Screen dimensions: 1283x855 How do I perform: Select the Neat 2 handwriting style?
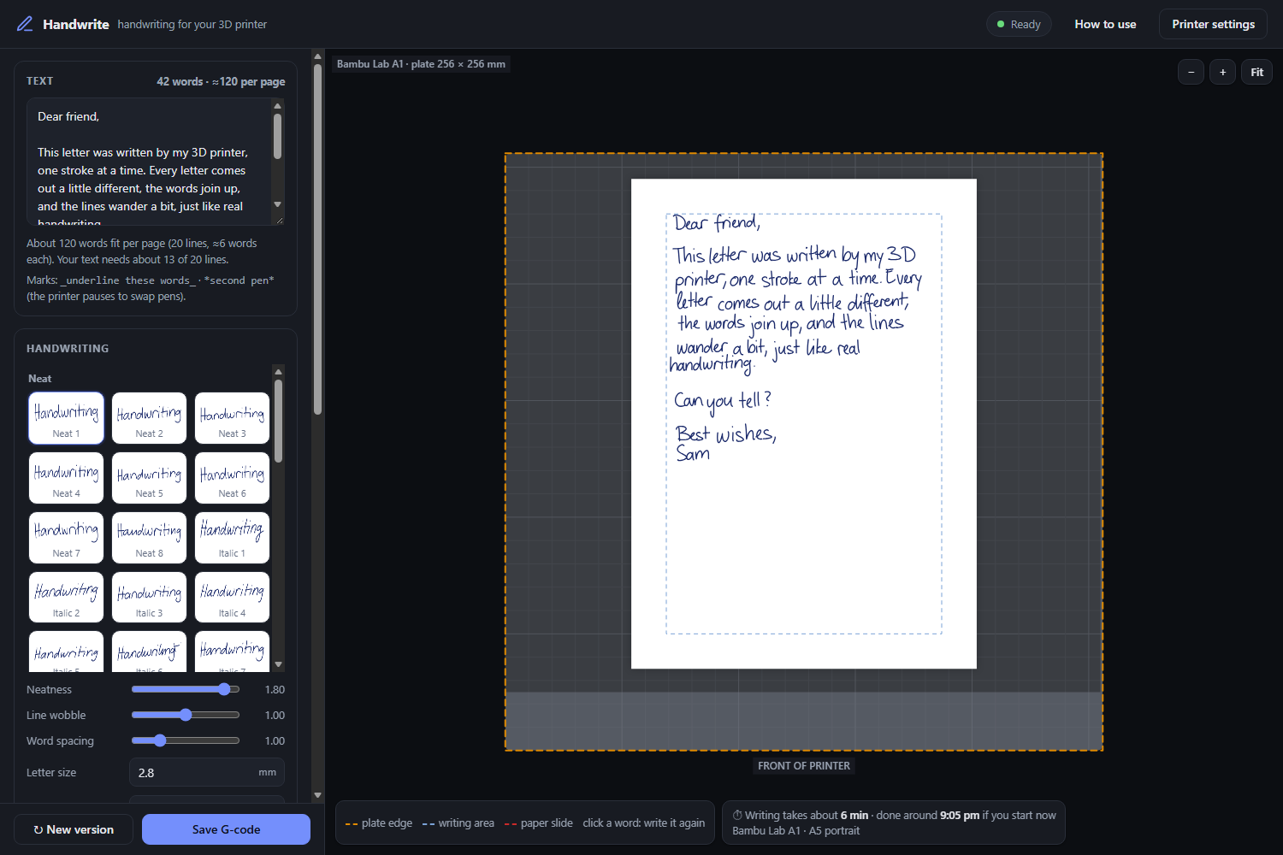pyautogui.click(x=149, y=418)
